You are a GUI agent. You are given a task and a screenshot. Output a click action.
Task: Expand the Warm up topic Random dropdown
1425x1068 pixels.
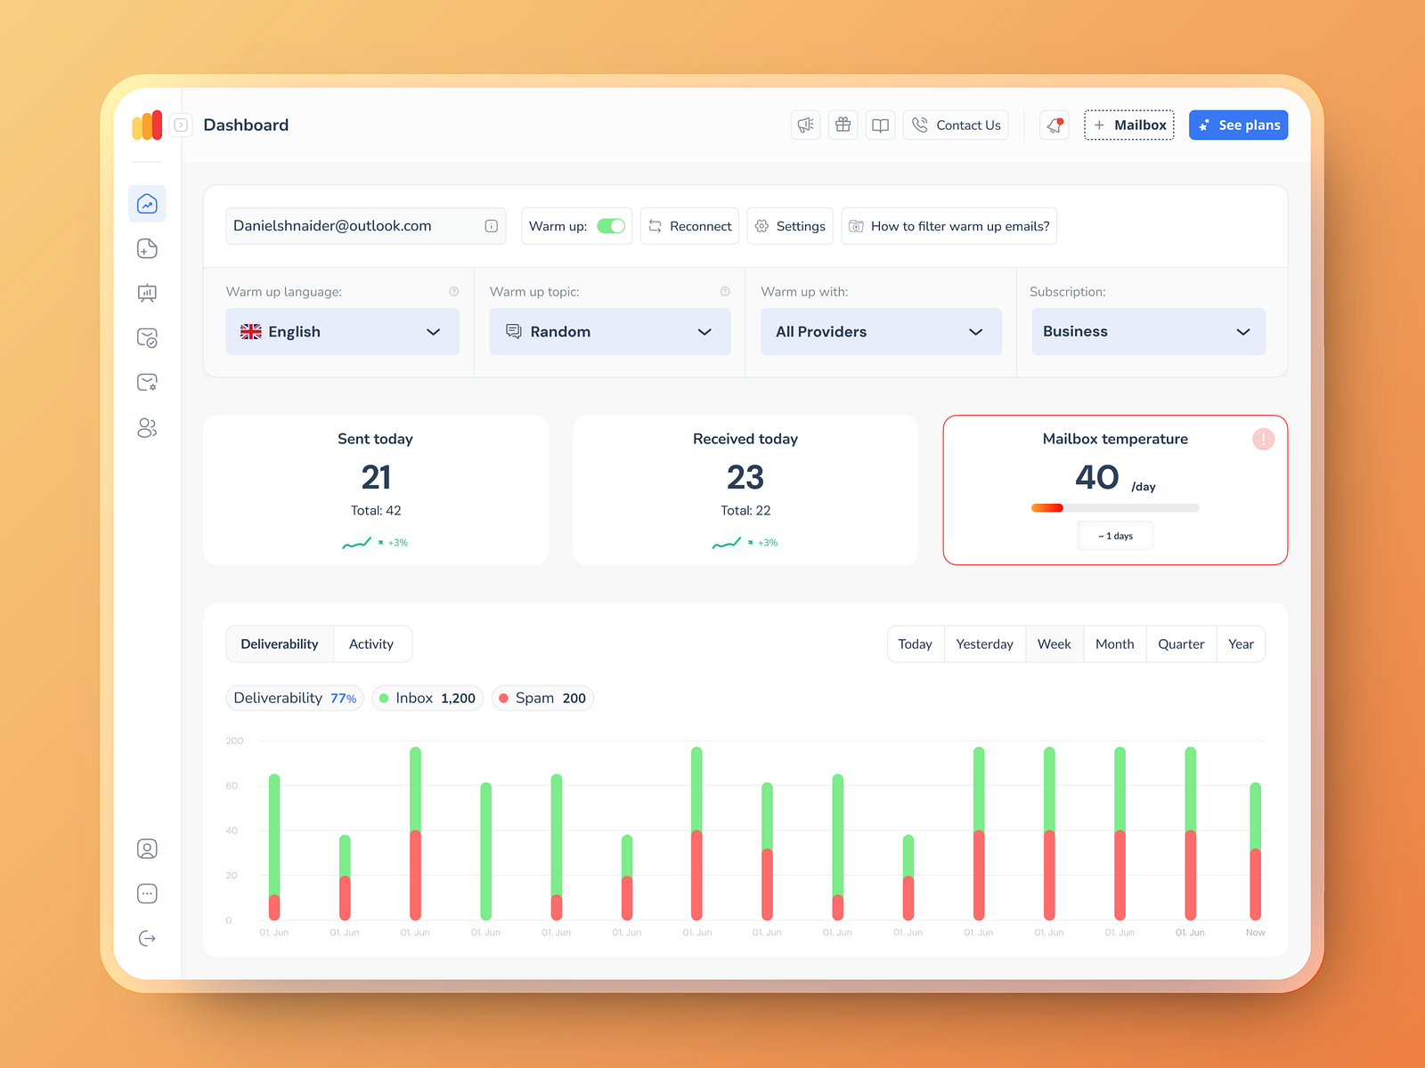coord(609,331)
